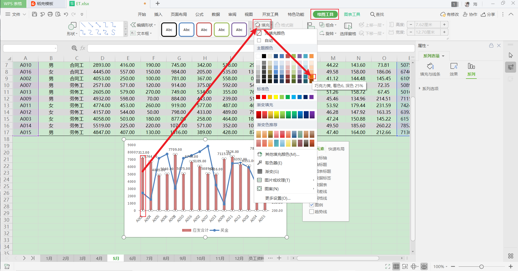Open the 填充与线条 fill and line section
Screen dimensions: 518x271
(430, 70)
